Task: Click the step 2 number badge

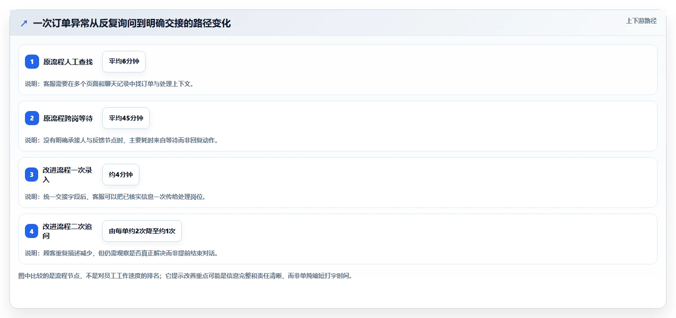Action: pos(32,118)
